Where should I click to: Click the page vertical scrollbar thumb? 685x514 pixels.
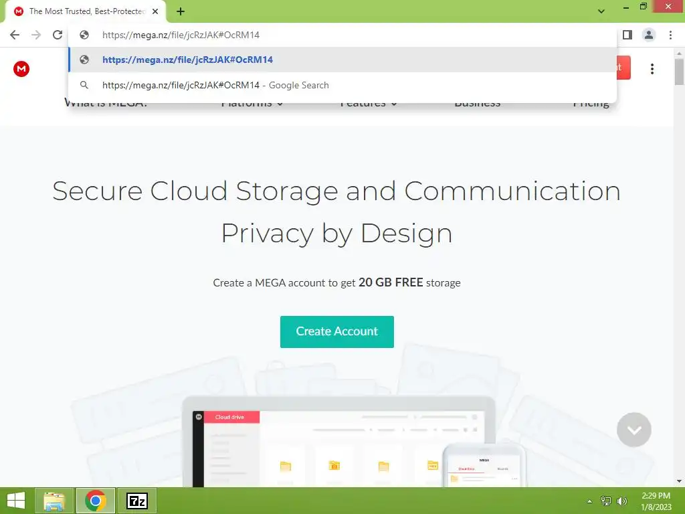679,72
